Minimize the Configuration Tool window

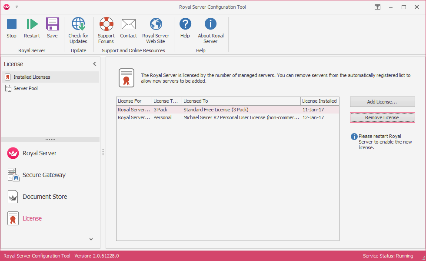[x=391, y=7]
